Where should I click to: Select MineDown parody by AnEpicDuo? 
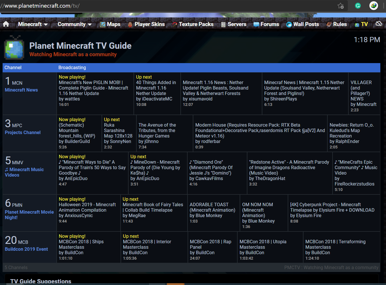pyautogui.click(x=158, y=173)
